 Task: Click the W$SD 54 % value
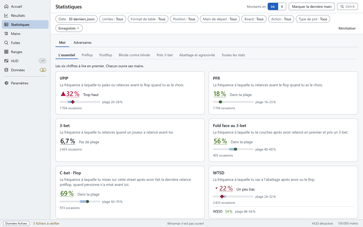(x=229, y=211)
